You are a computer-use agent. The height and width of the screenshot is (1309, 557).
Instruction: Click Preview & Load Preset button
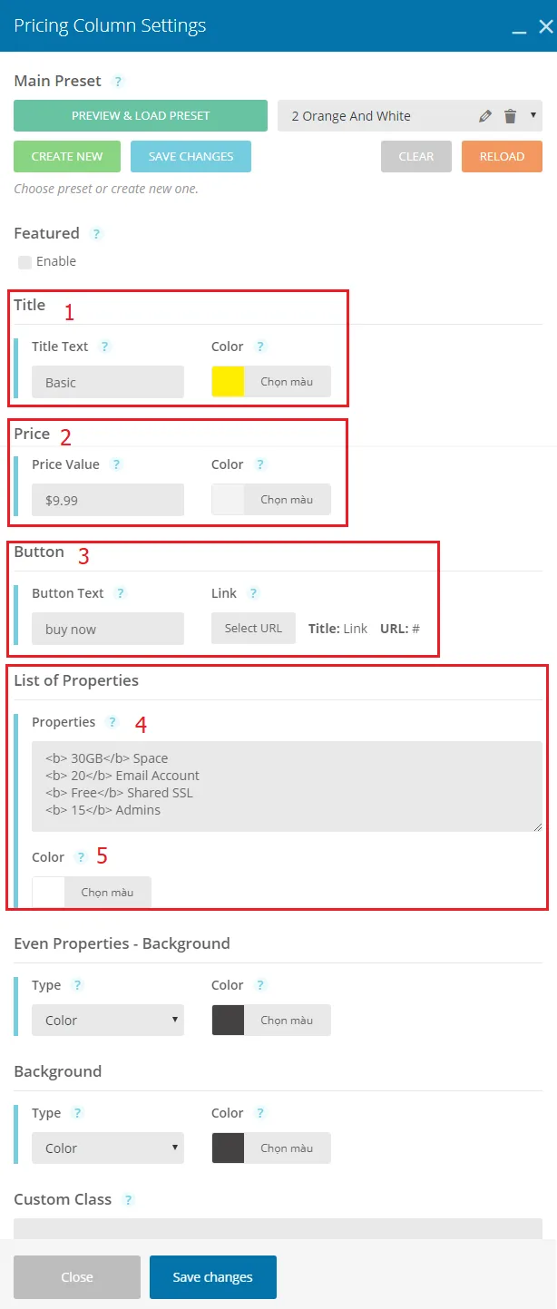[141, 116]
